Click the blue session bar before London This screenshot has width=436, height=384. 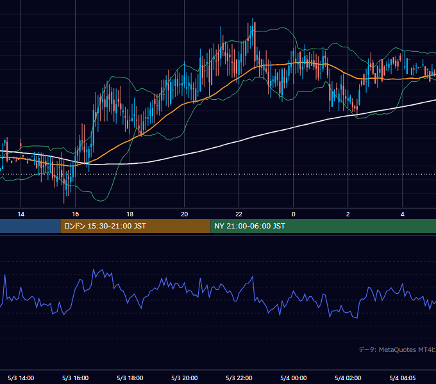tap(30, 226)
